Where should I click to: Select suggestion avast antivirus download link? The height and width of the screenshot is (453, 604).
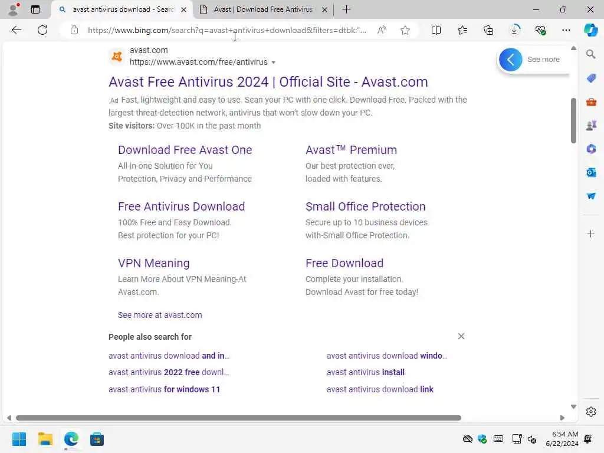pos(380,389)
